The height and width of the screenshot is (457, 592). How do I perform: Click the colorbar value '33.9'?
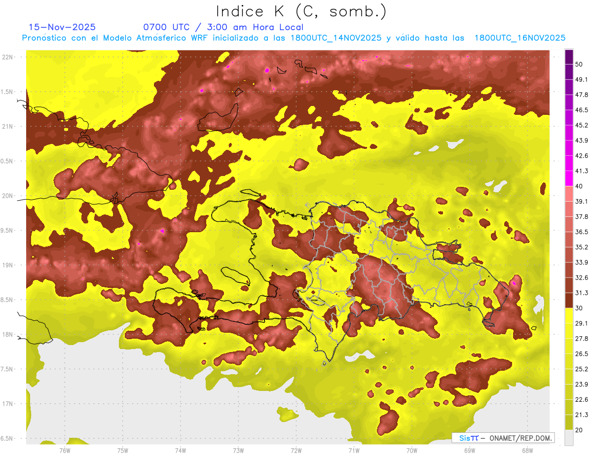[581, 262]
